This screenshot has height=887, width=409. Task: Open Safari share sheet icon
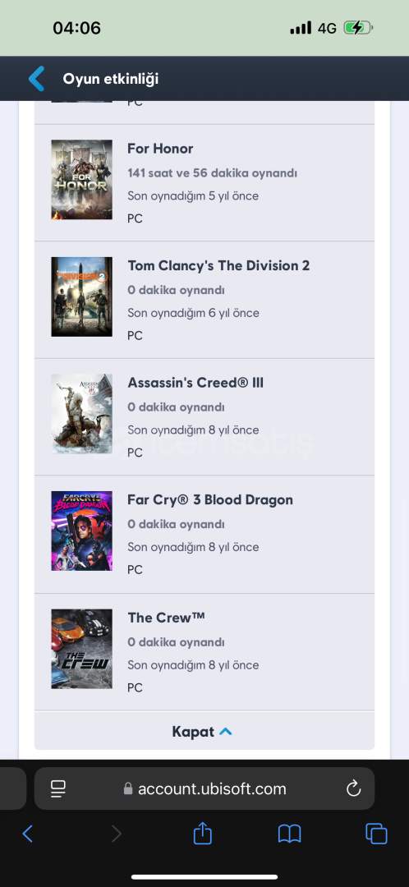pyautogui.click(x=203, y=834)
